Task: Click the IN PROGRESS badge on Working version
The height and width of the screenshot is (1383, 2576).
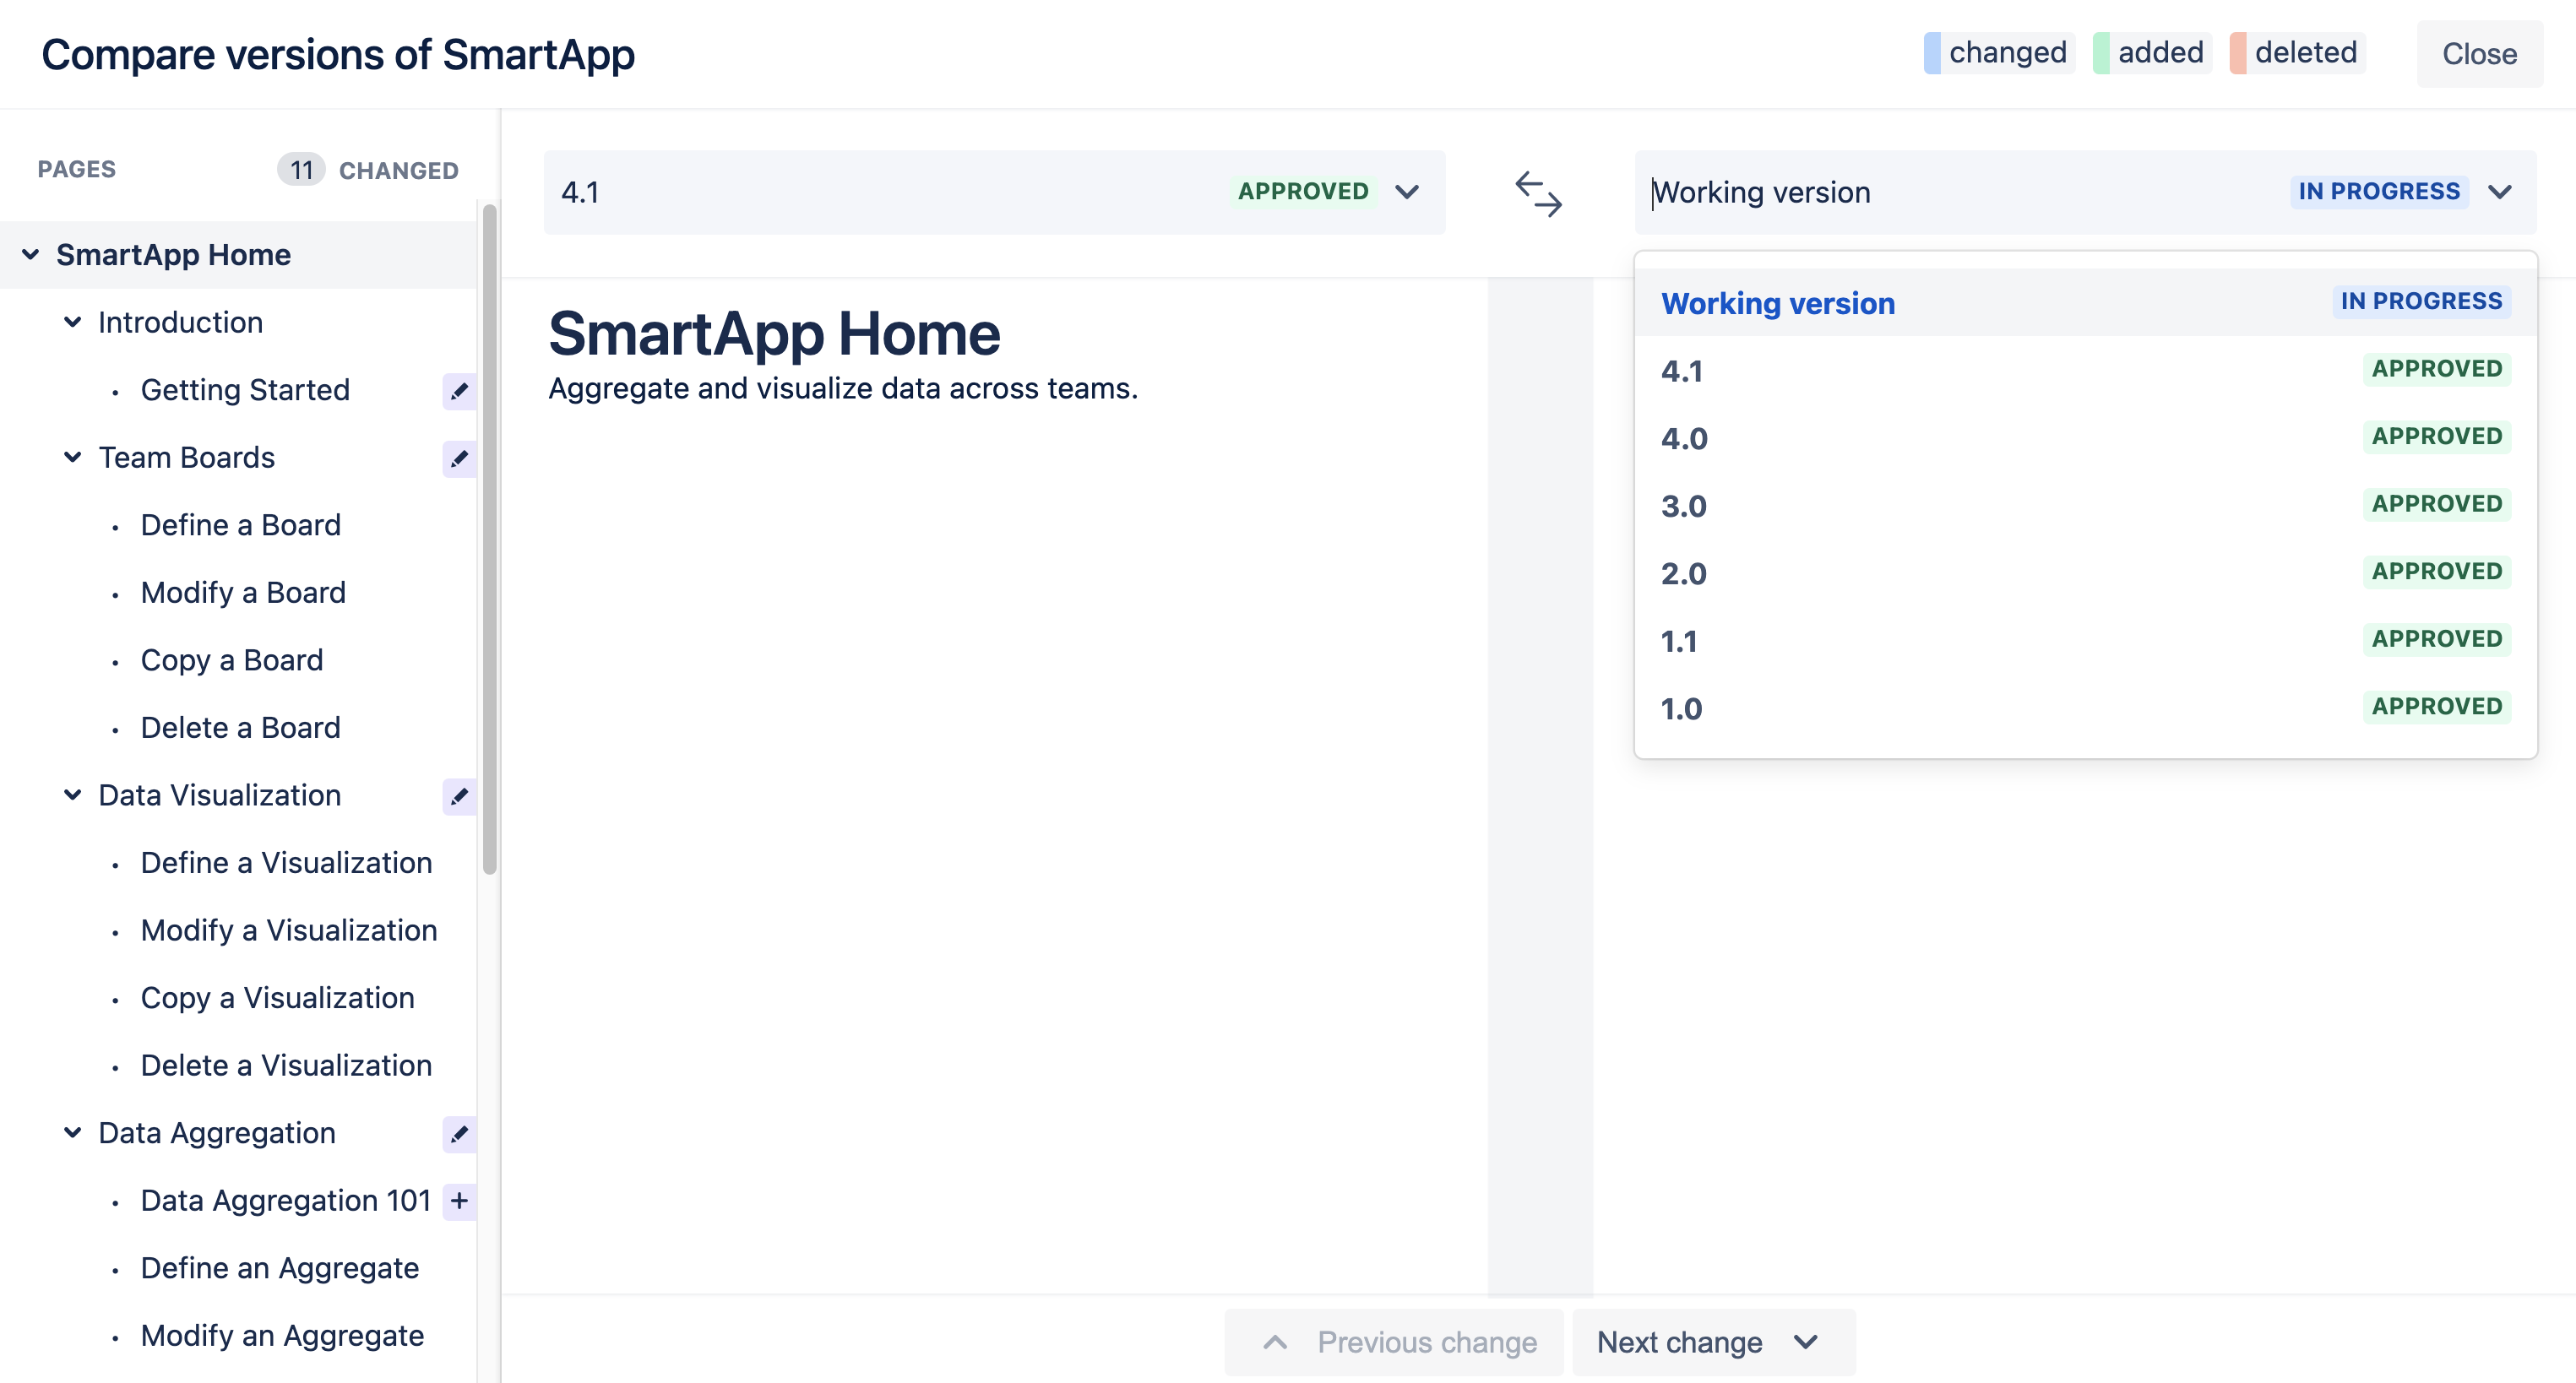Action: pos(2378,191)
